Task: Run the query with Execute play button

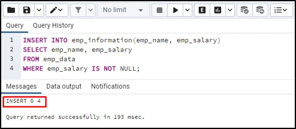Action: [x=176, y=10]
